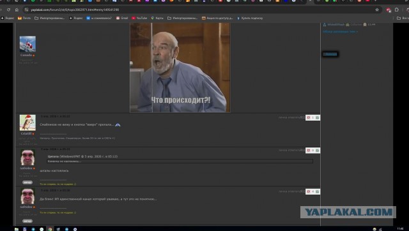View site info icon beside the URL
Screen dimensions: 409x231
click(x=26, y=10)
